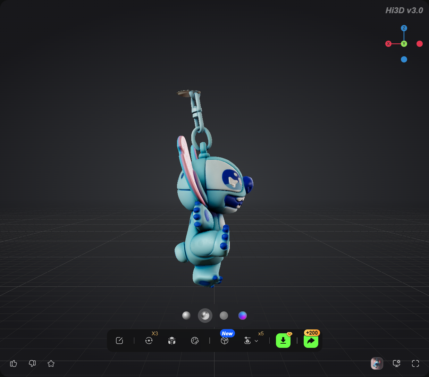Snap the view to the Z axis handle
Image resolution: width=429 pixels, height=377 pixels.
coord(404,28)
